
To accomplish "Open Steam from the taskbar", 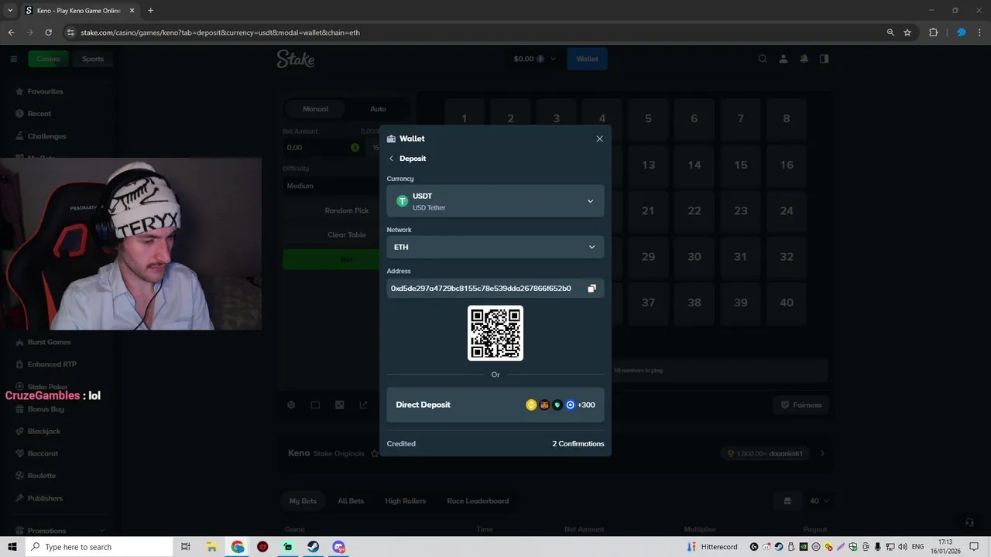I will coord(313,547).
